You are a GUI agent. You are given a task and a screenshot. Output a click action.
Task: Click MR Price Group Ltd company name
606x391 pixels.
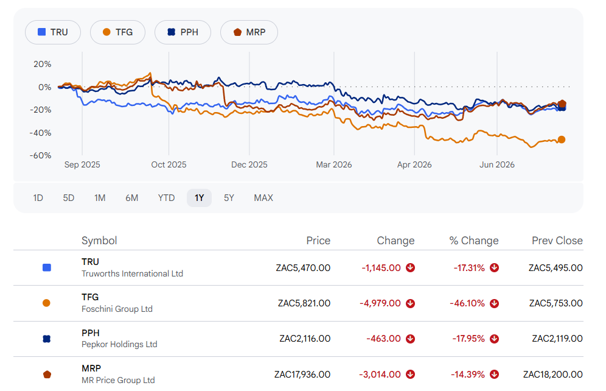click(x=118, y=380)
